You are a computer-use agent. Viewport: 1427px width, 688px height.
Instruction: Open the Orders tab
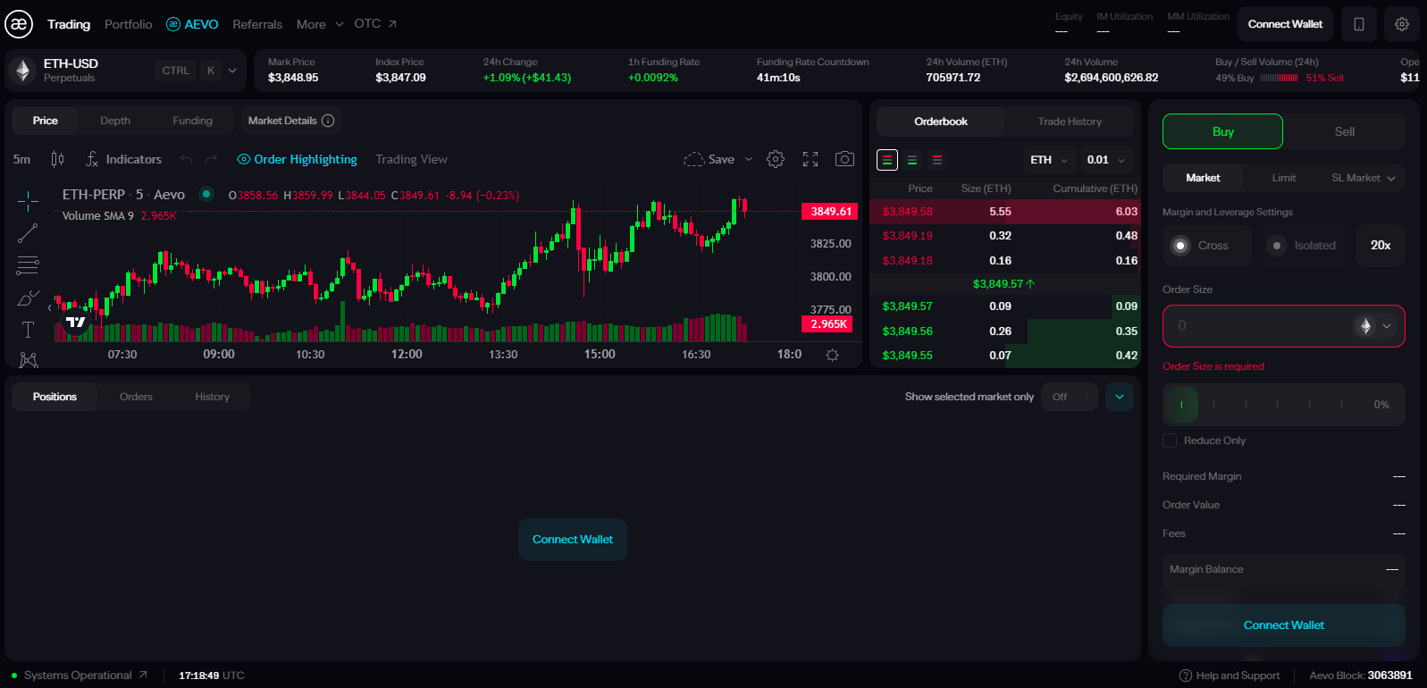[x=136, y=397]
